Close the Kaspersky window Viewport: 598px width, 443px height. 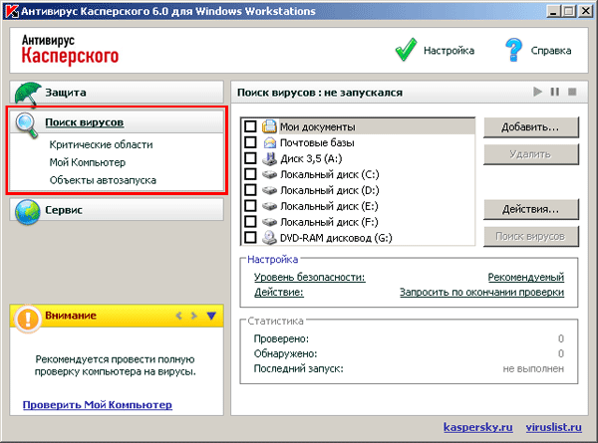click(585, 11)
